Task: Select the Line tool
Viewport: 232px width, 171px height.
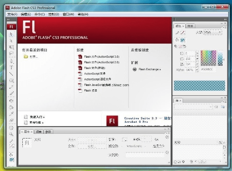Action: [11, 74]
